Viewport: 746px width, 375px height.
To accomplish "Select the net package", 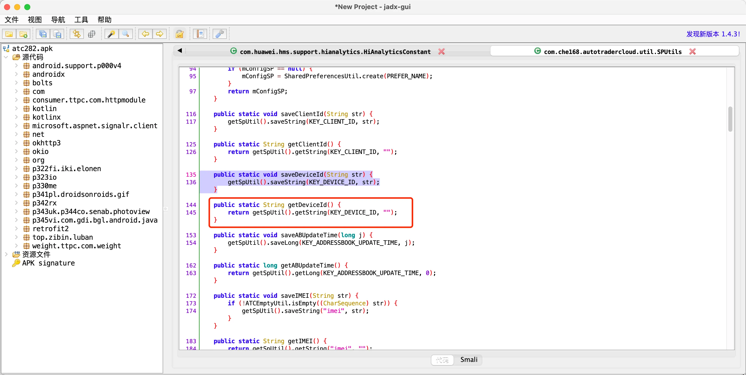I will 38,134.
